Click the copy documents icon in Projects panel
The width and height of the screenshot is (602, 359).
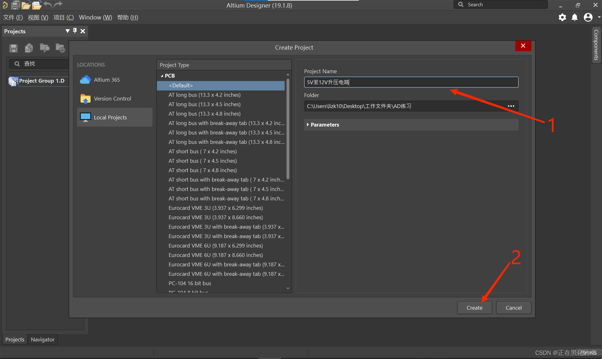point(29,48)
